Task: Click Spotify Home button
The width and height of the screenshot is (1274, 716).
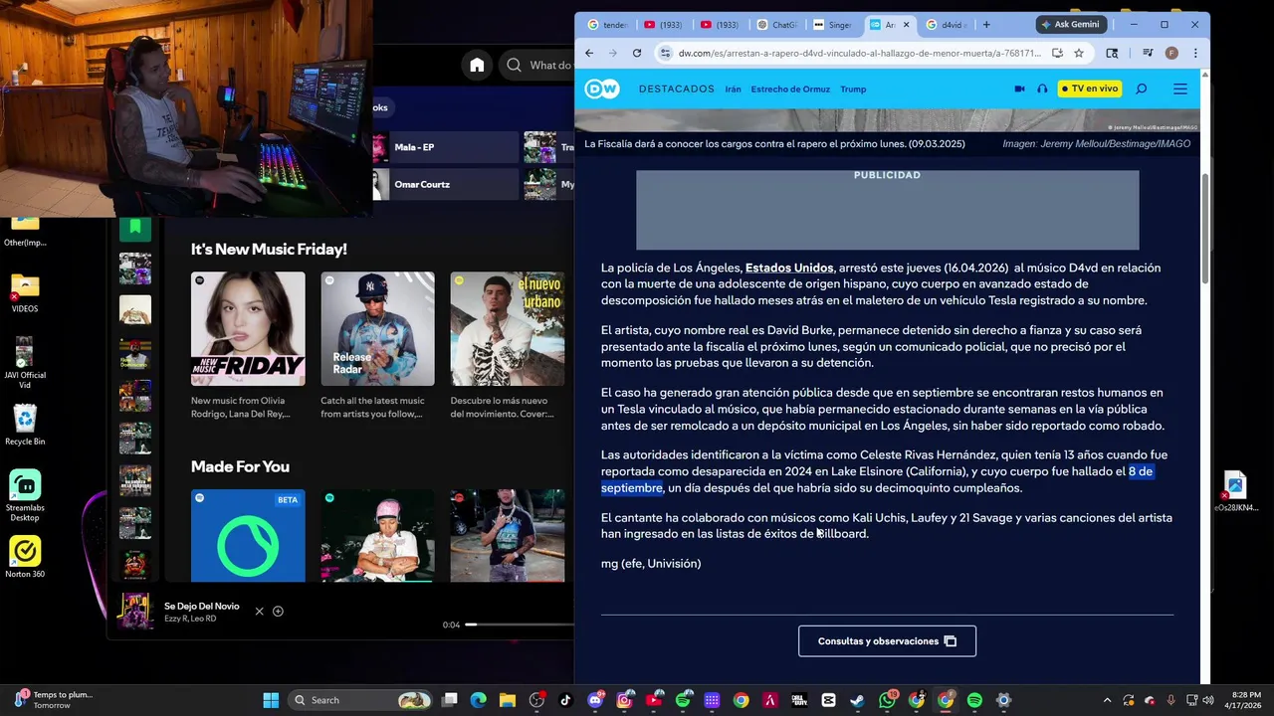Action: [x=477, y=65]
